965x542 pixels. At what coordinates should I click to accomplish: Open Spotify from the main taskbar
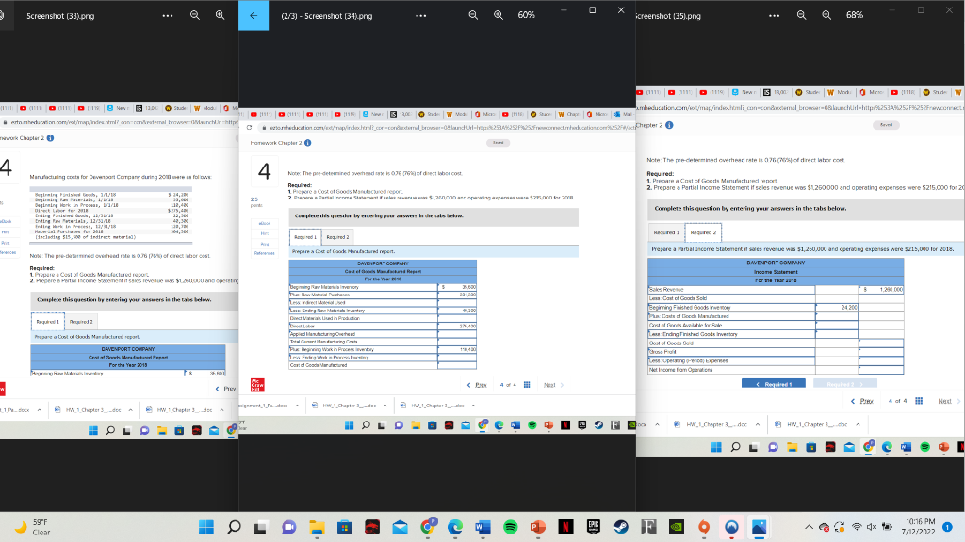[x=510, y=527]
